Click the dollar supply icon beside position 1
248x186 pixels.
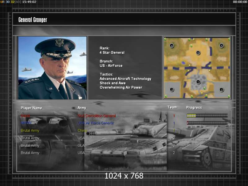205,88
